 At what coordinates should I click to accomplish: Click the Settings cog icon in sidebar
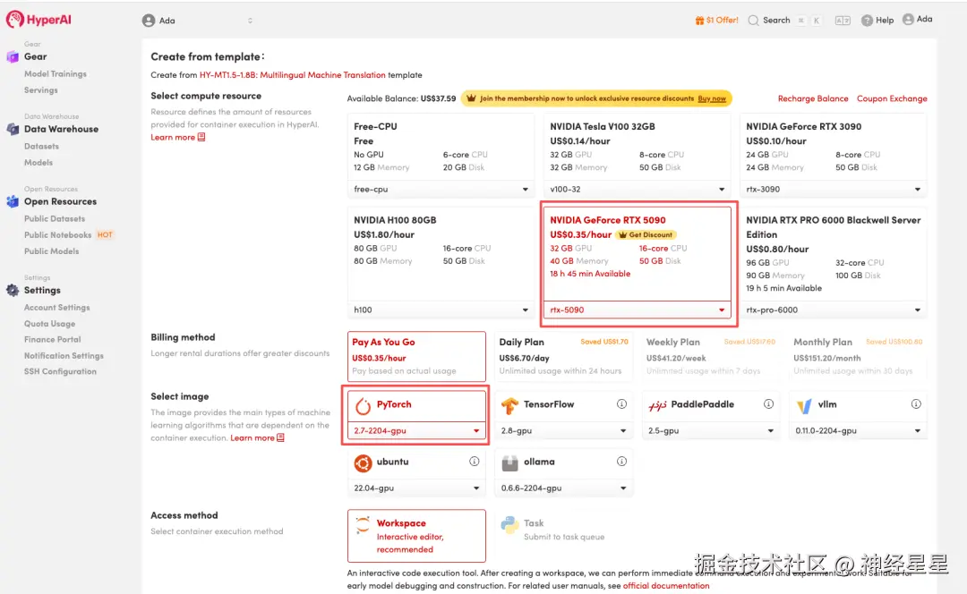click(x=13, y=290)
